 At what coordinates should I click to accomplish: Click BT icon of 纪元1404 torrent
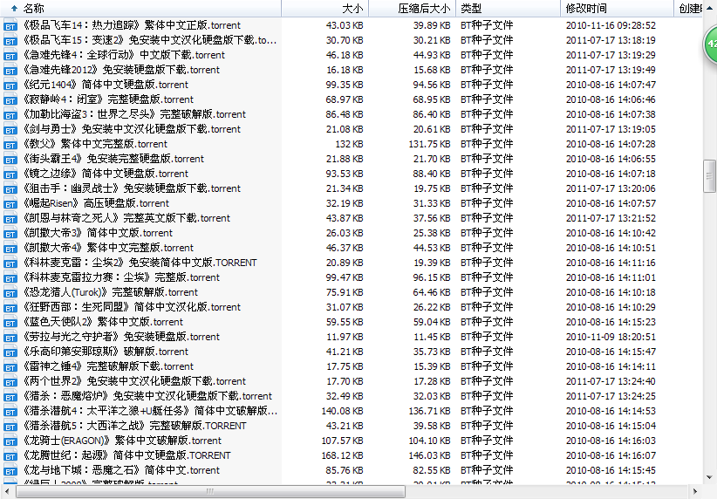click(10, 85)
